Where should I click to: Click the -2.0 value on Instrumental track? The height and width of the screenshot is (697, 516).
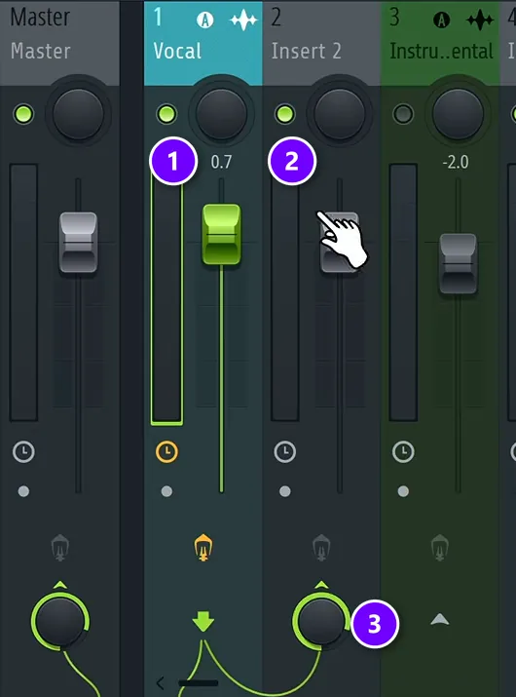[x=456, y=162]
